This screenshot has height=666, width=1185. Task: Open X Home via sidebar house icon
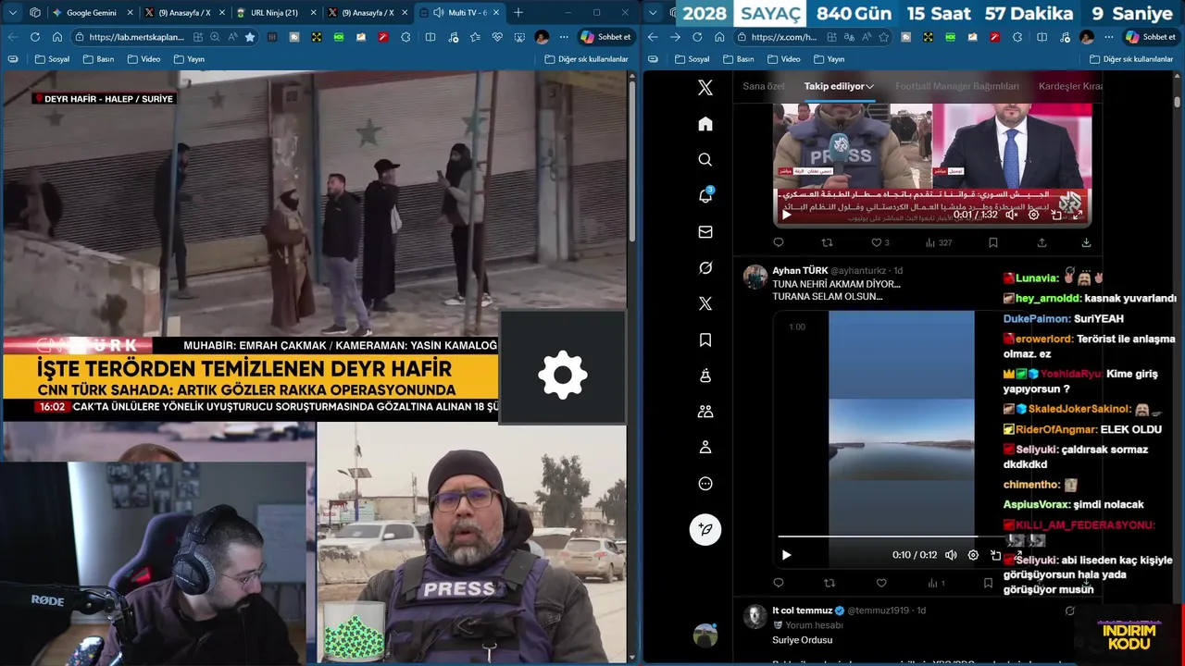705,124
